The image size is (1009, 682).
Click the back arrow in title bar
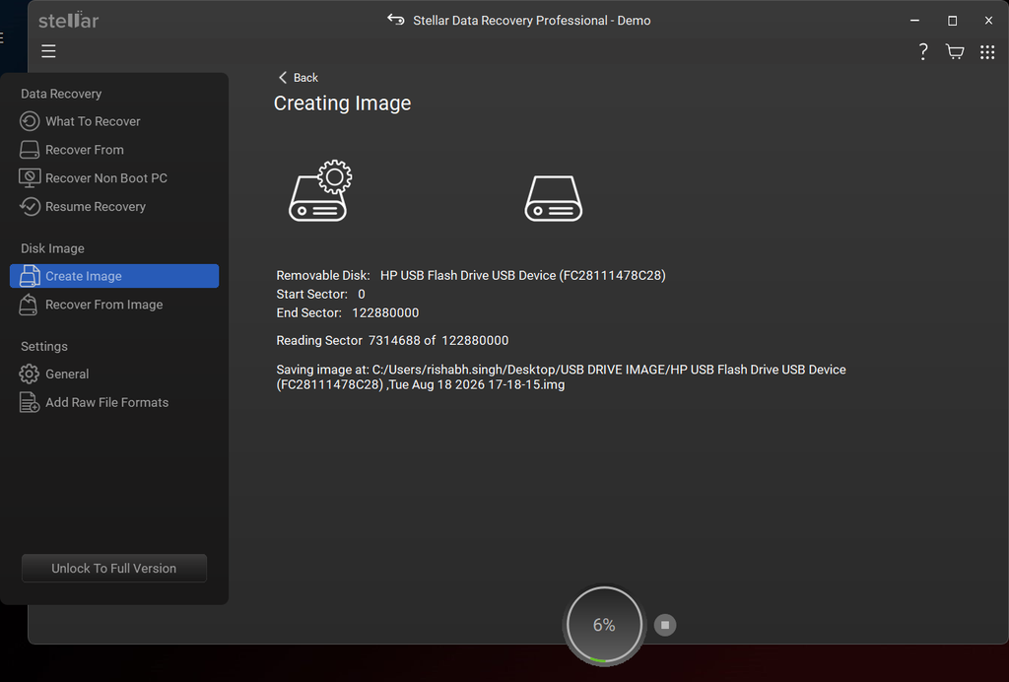click(x=396, y=20)
